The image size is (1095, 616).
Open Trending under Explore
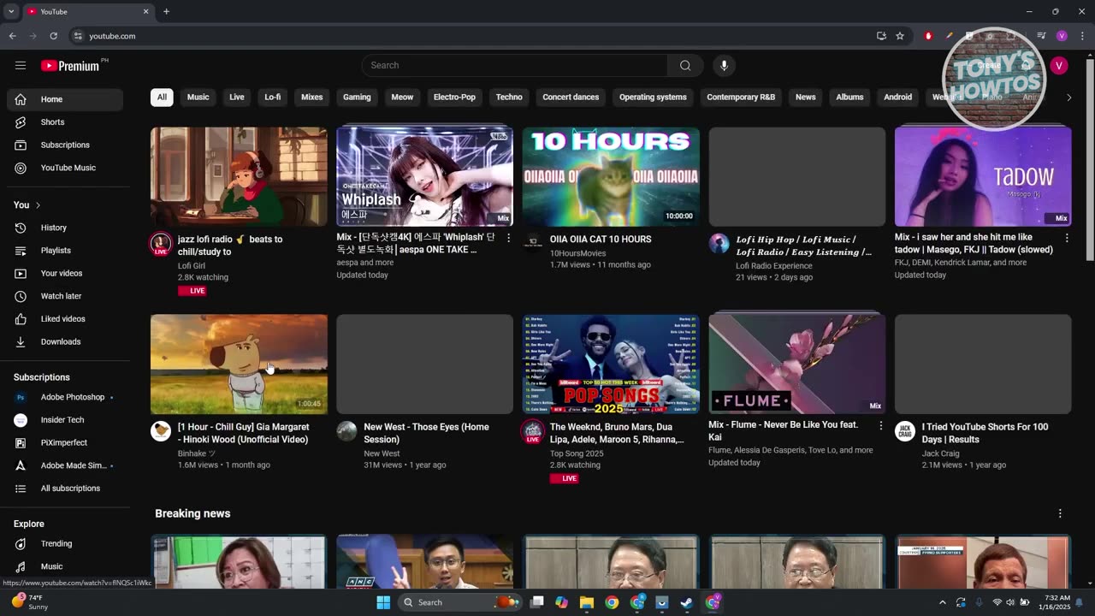click(x=65, y=543)
